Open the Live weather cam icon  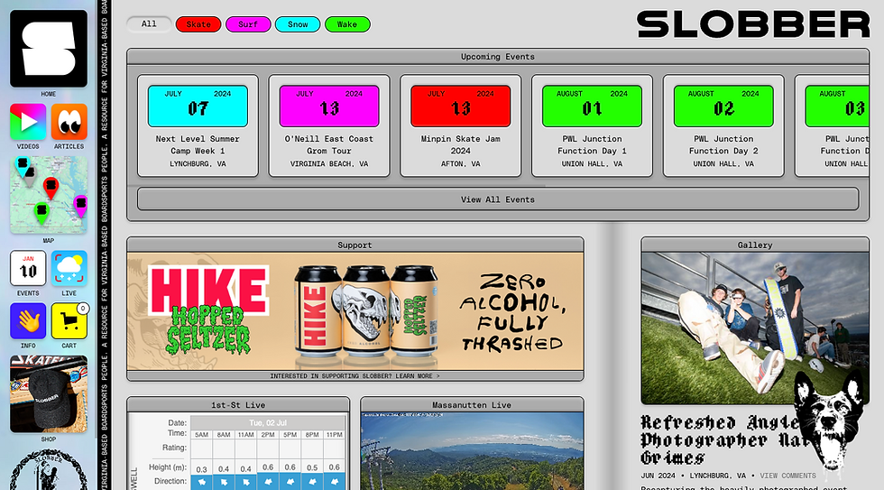point(69,268)
